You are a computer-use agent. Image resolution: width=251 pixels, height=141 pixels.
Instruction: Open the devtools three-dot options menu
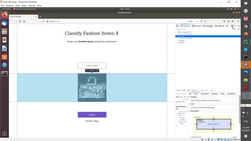(x=235, y=26)
